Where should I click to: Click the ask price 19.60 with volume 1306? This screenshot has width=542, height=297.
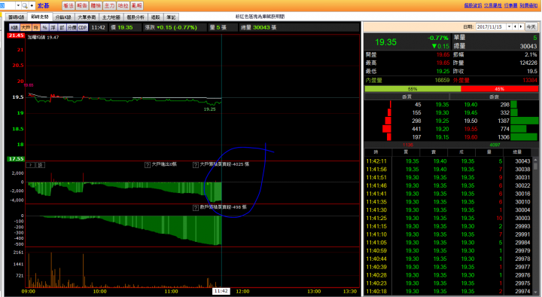point(470,137)
